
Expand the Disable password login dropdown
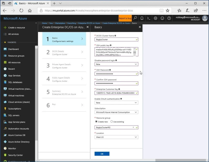116,64
